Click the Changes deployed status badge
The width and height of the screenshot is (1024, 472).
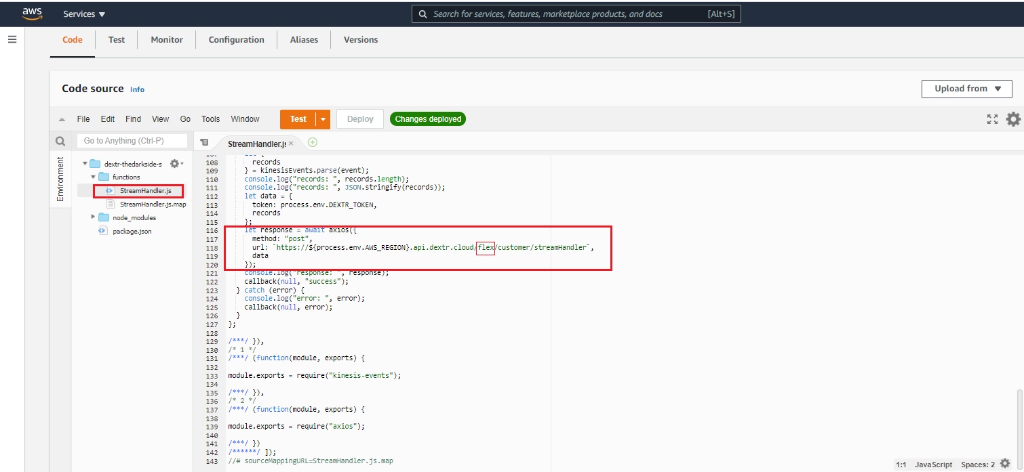pyautogui.click(x=428, y=119)
